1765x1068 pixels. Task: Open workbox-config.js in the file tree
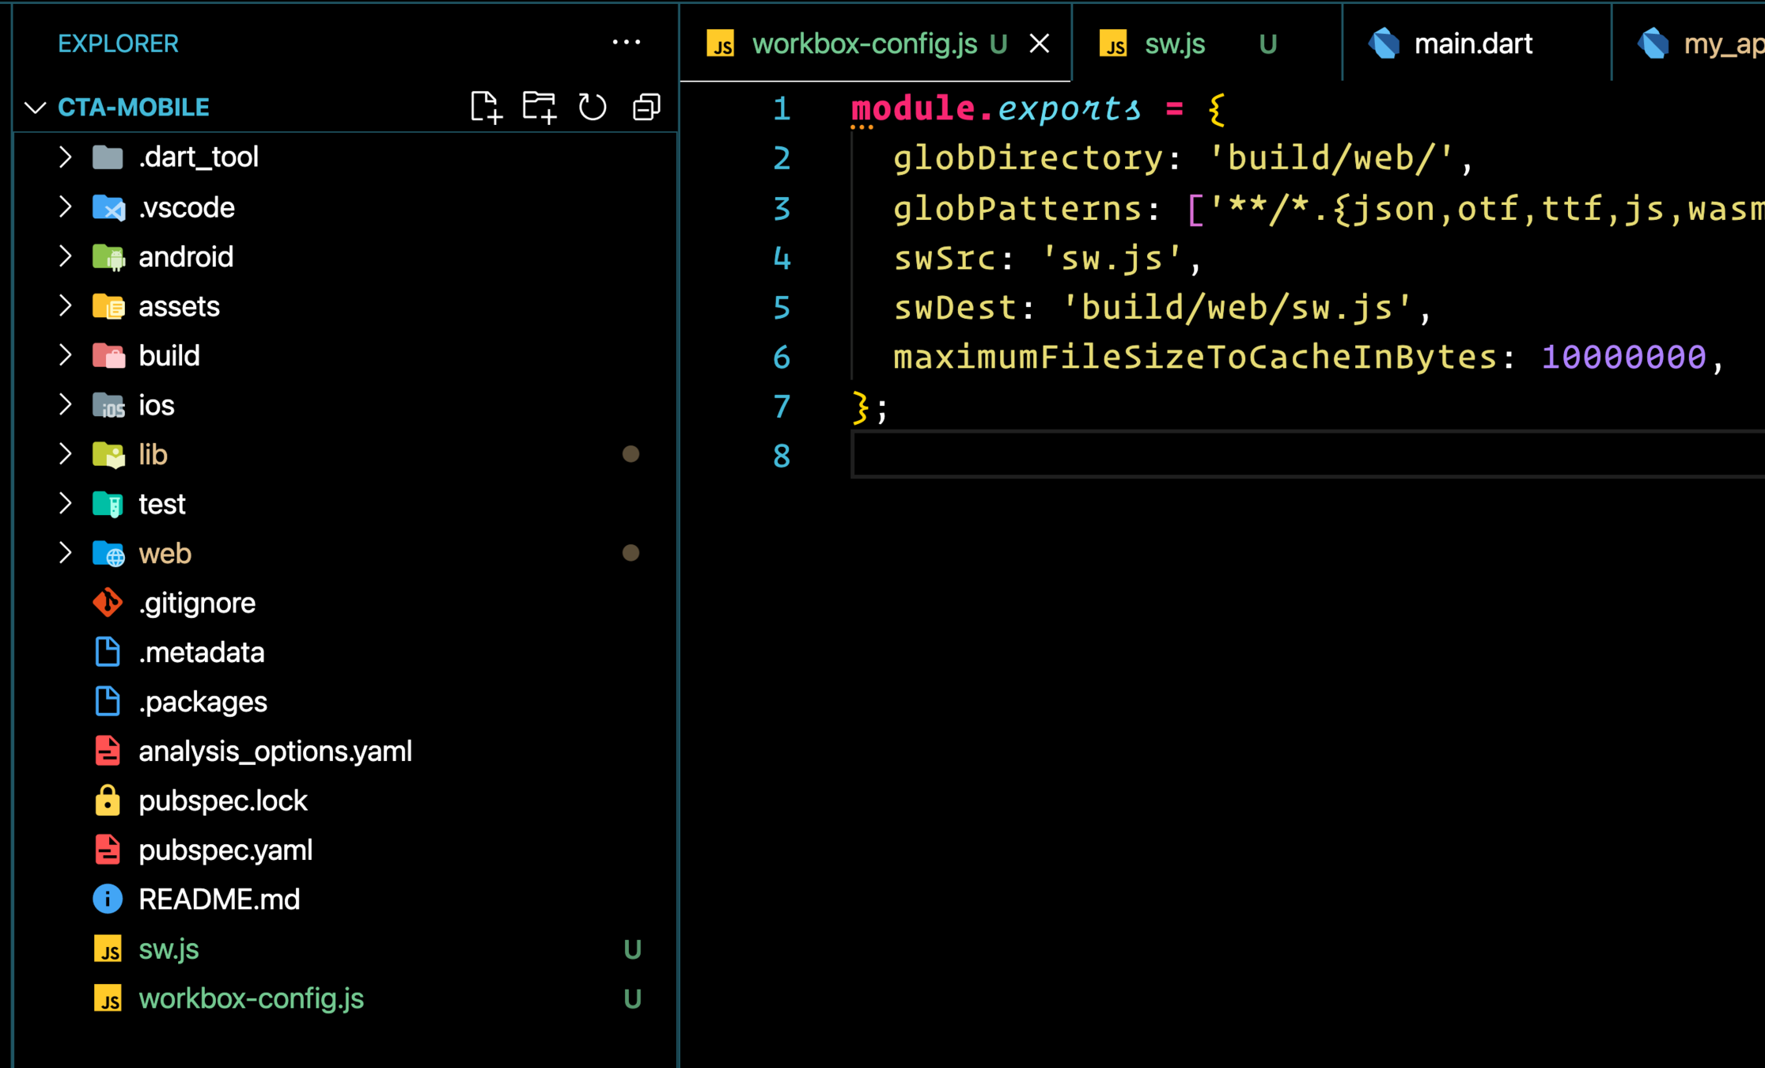coord(251,998)
